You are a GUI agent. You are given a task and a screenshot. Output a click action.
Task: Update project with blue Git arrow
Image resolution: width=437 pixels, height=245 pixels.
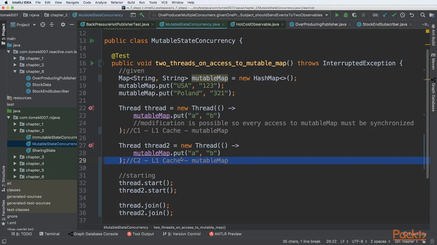(x=385, y=15)
